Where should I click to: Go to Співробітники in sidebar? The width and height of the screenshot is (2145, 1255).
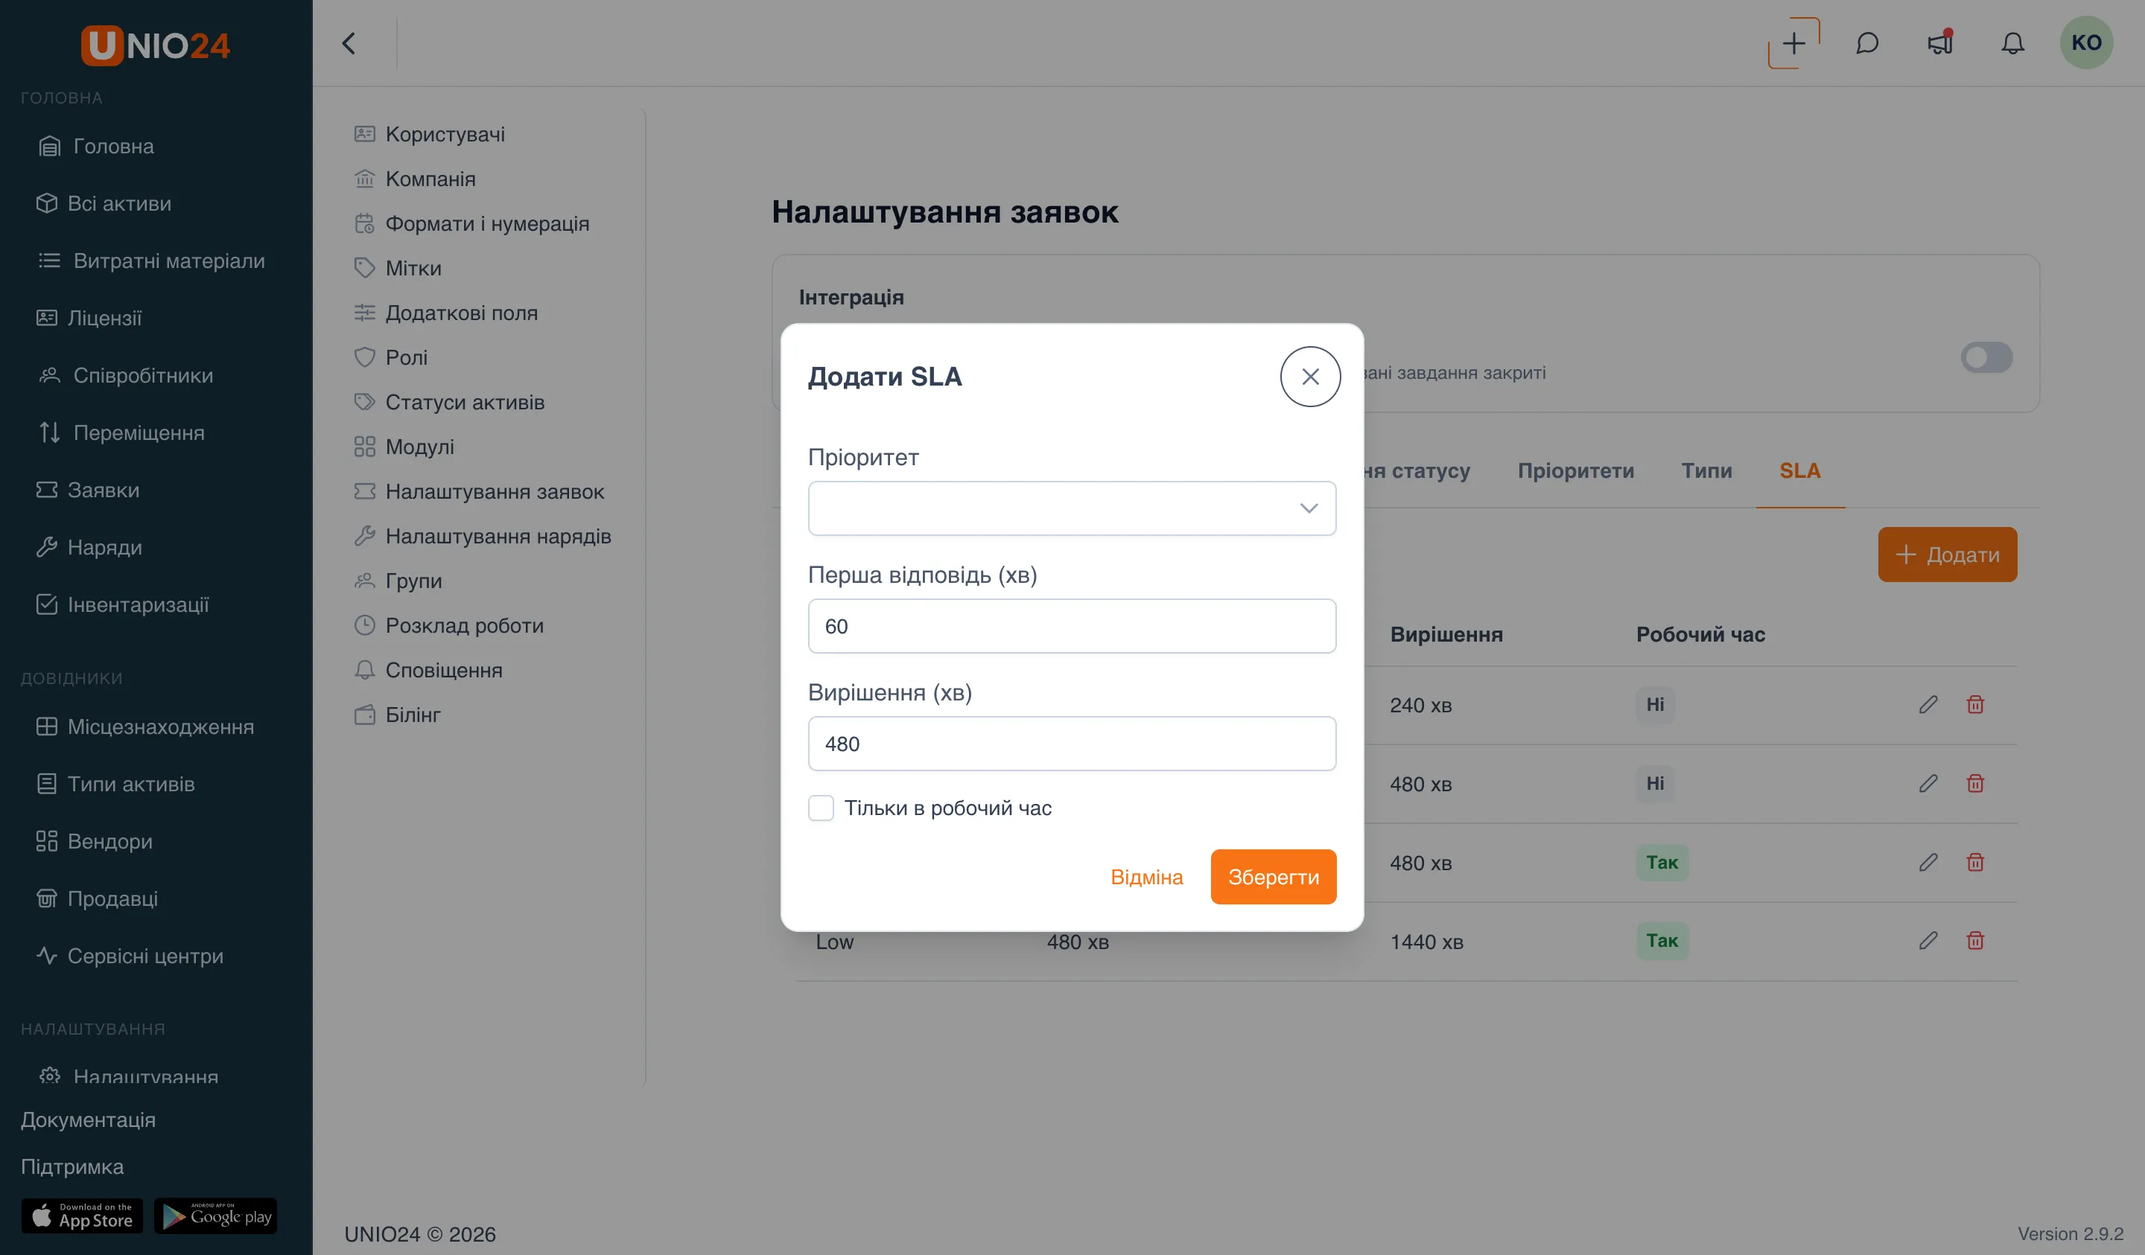(x=126, y=375)
